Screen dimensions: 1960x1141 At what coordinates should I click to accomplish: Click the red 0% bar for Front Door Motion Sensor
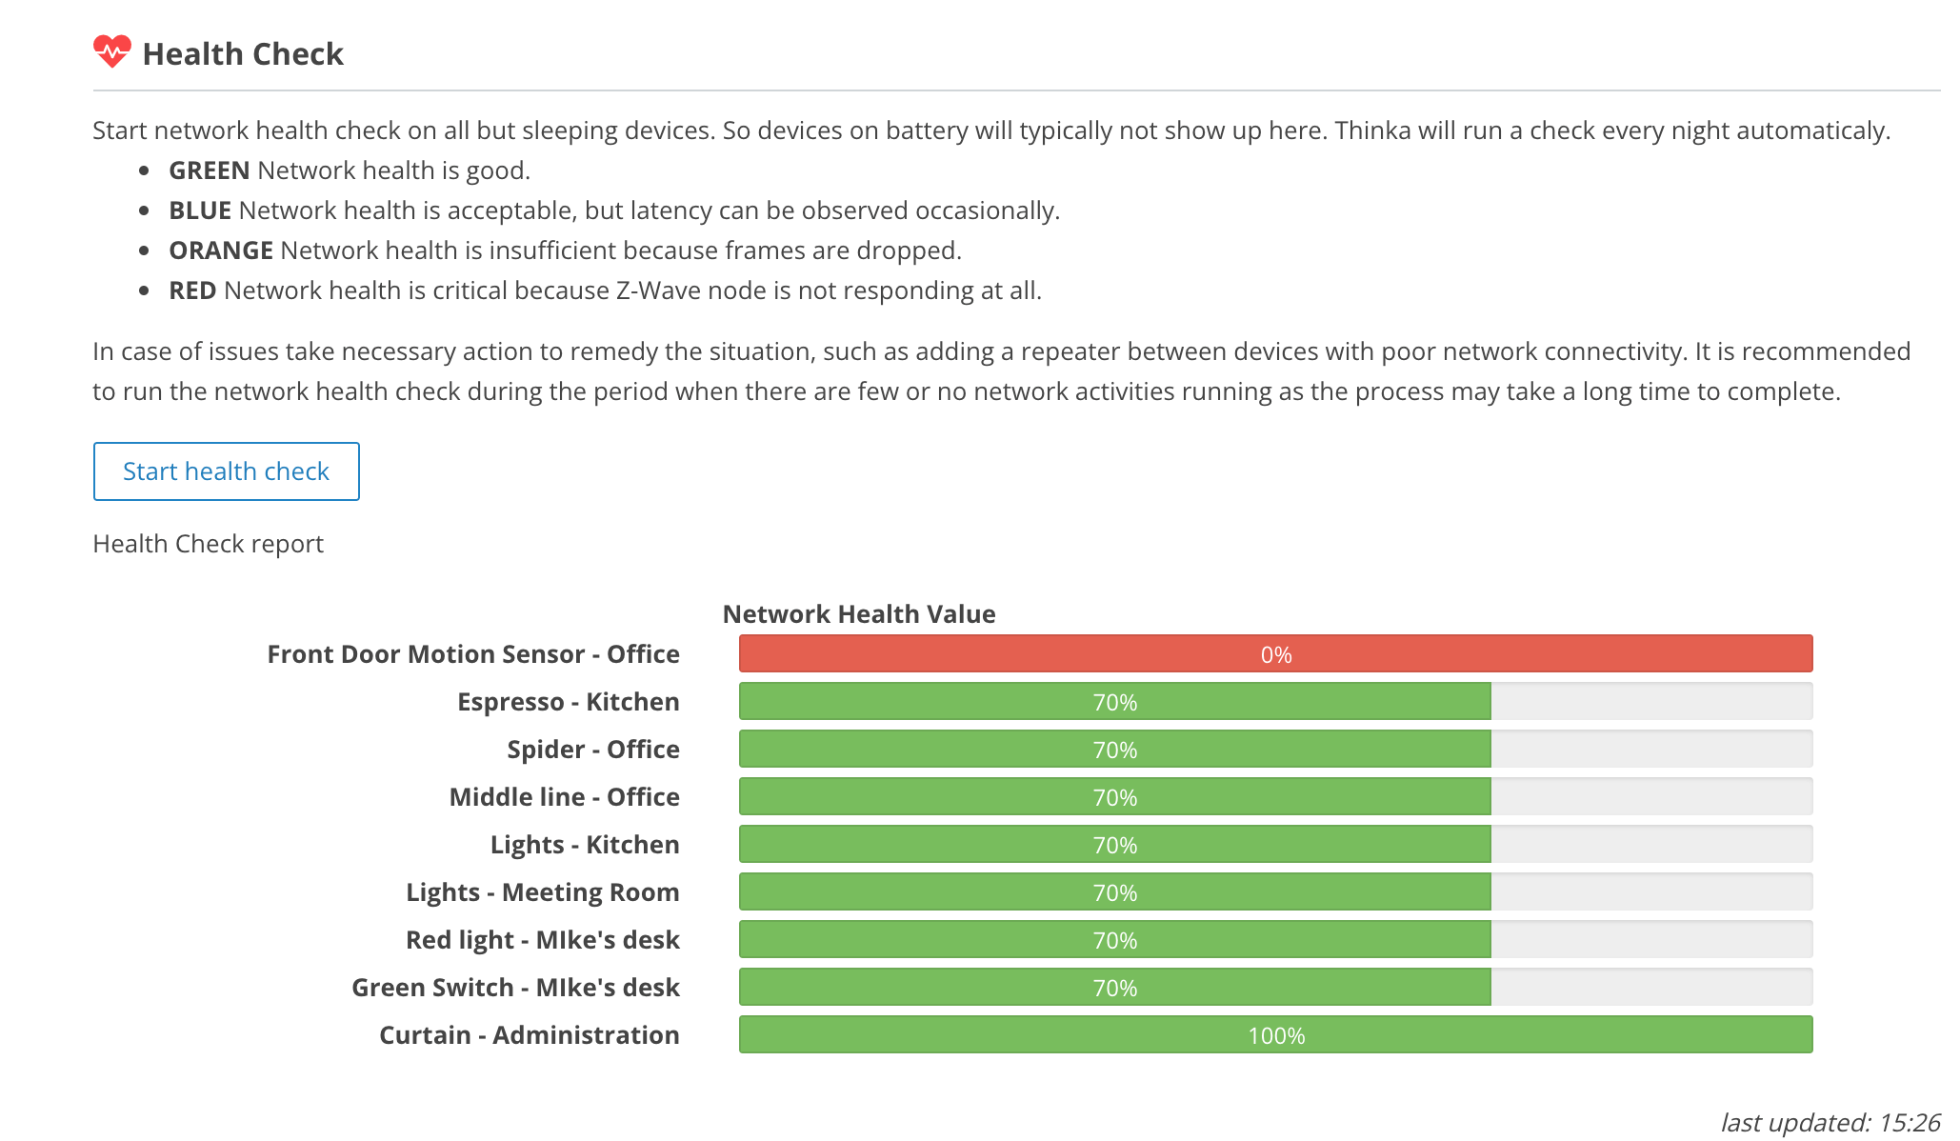1275,654
